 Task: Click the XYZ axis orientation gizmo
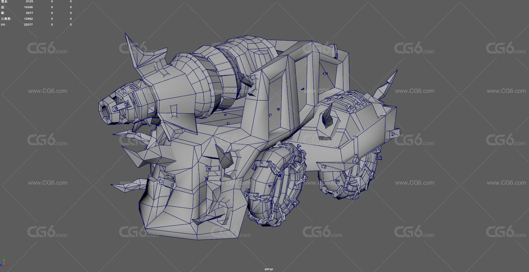pyautogui.click(x=4, y=263)
